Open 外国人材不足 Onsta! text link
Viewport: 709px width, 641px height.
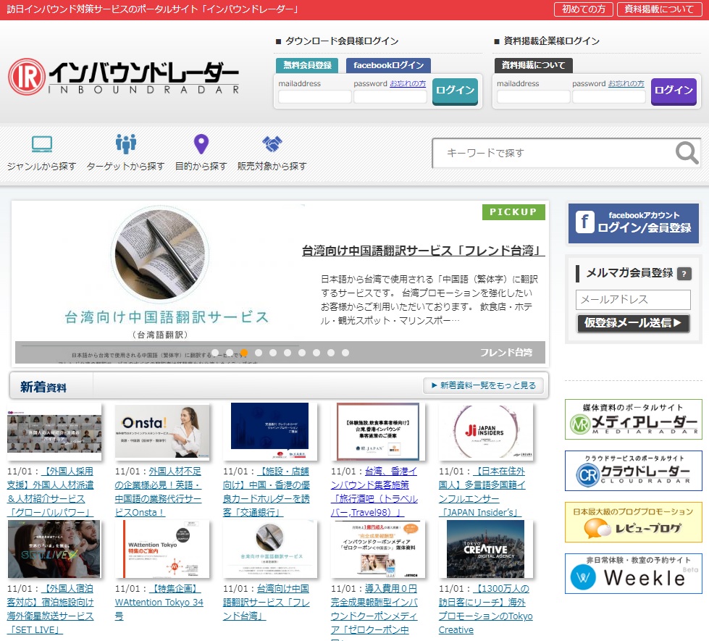tap(159, 492)
